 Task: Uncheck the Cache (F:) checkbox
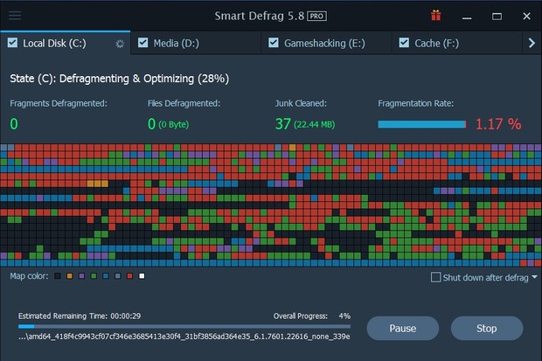pyautogui.click(x=404, y=43)
